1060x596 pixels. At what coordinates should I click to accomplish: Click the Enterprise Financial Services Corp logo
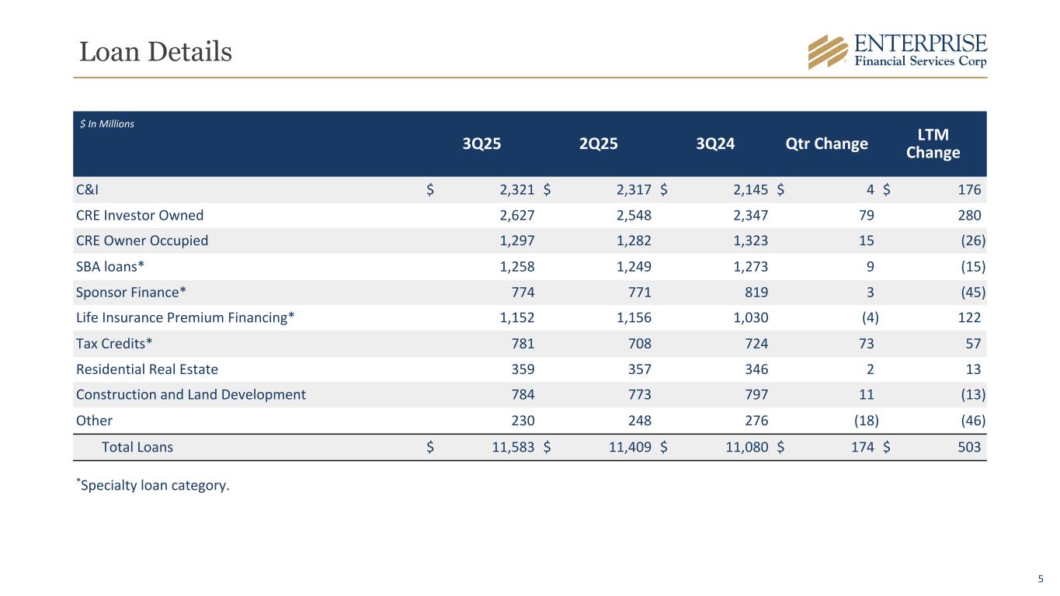pos(897,51)
